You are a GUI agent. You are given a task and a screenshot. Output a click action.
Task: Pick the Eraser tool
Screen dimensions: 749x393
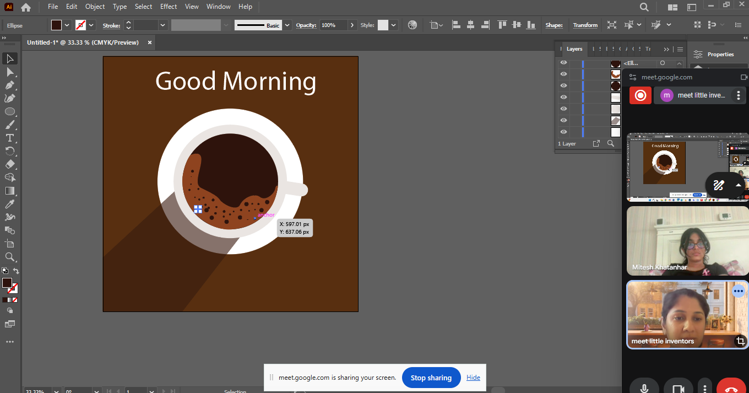10,164
